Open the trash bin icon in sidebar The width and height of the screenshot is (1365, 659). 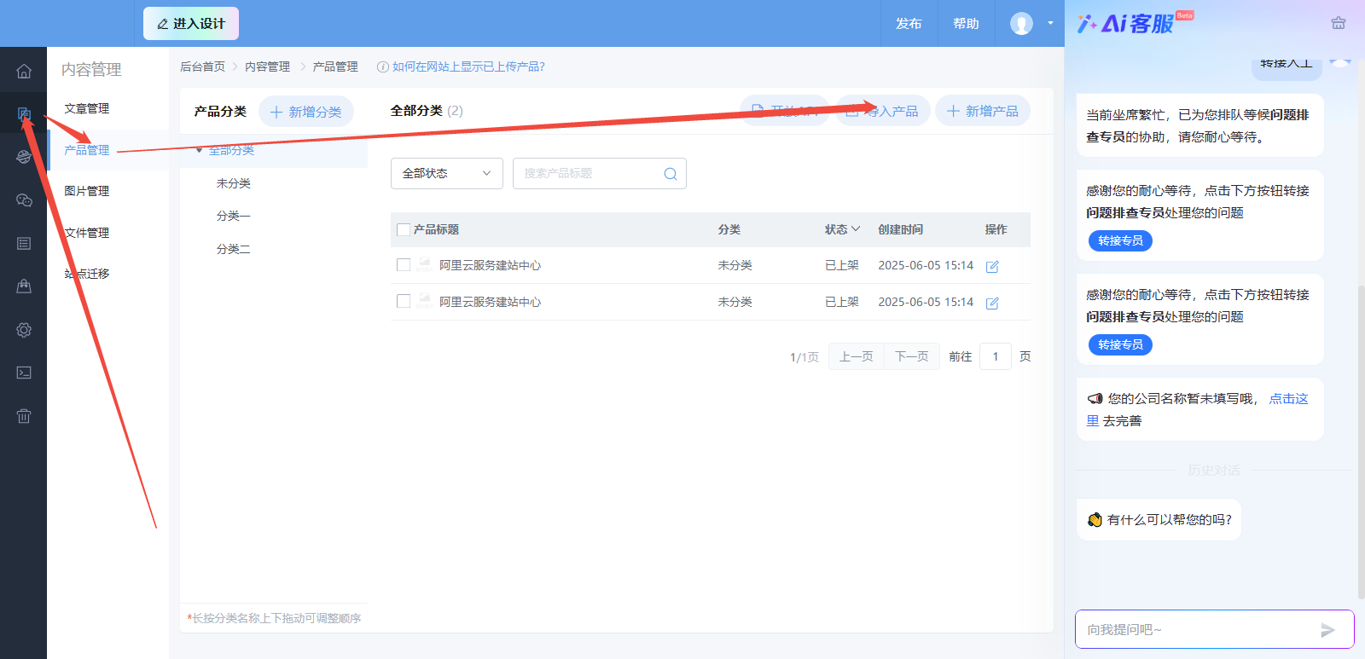point(24,416)
